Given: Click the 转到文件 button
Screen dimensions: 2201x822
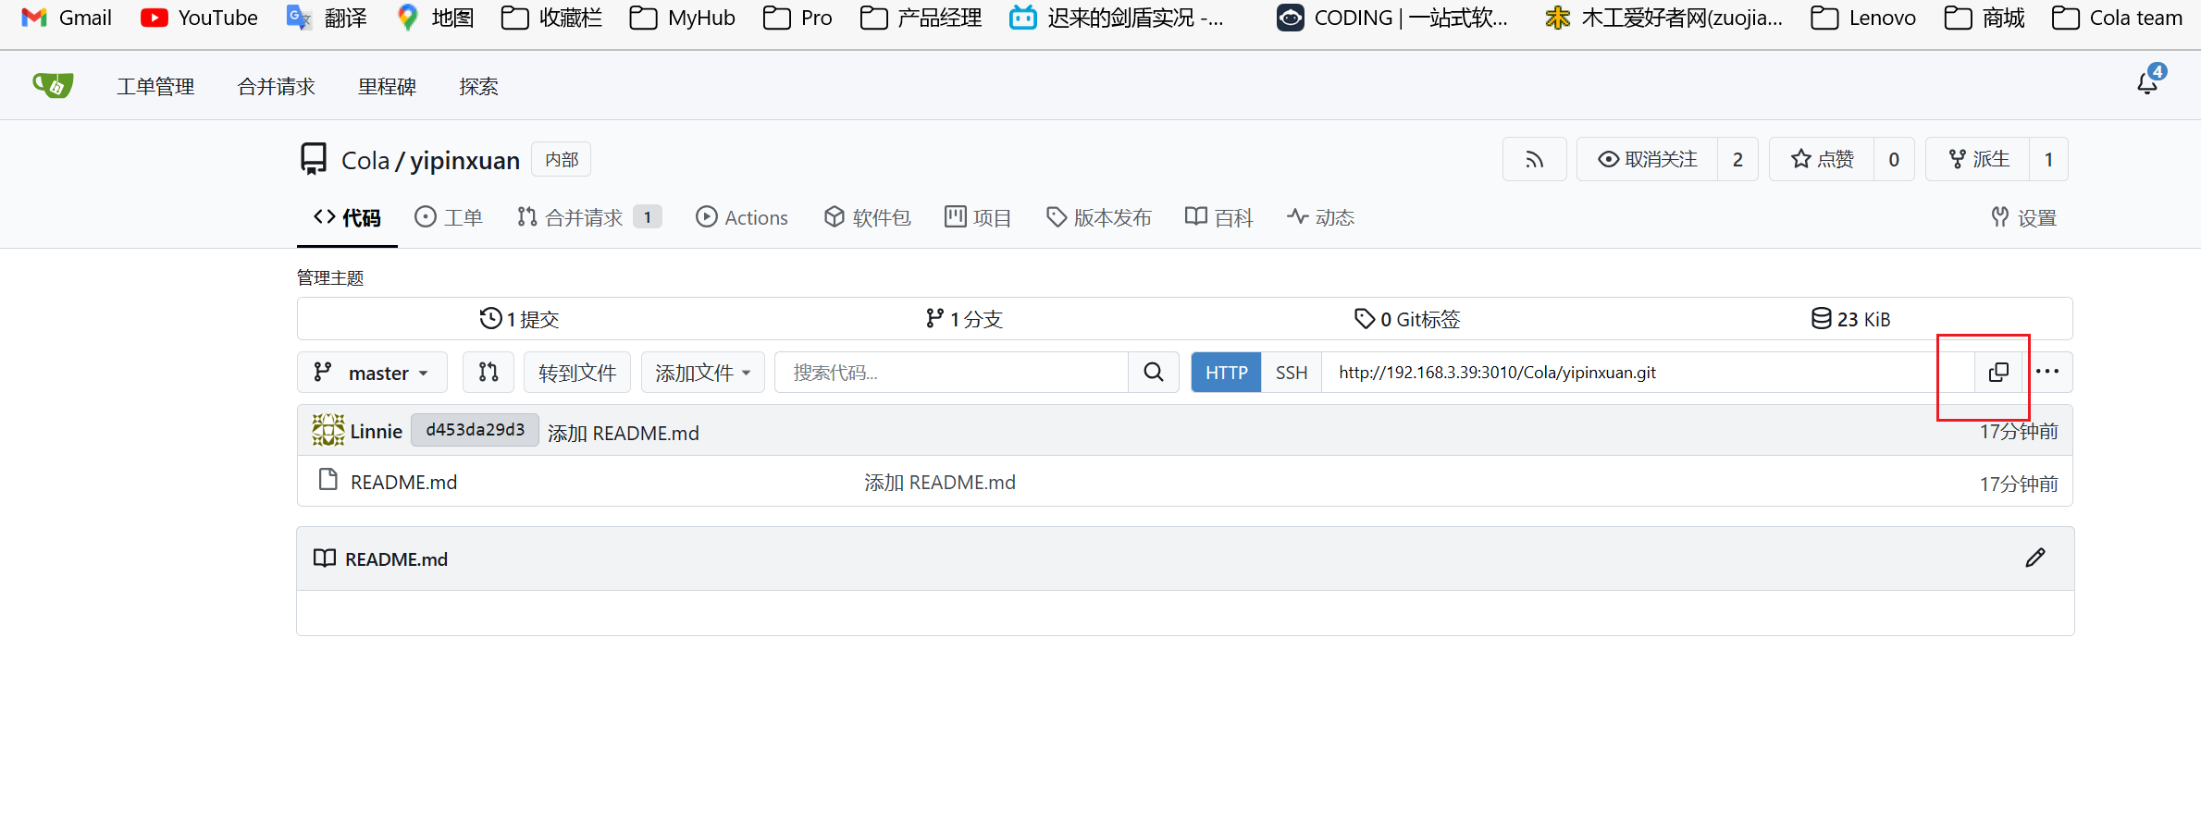Looking at the screenshot, I should point(577,372).
